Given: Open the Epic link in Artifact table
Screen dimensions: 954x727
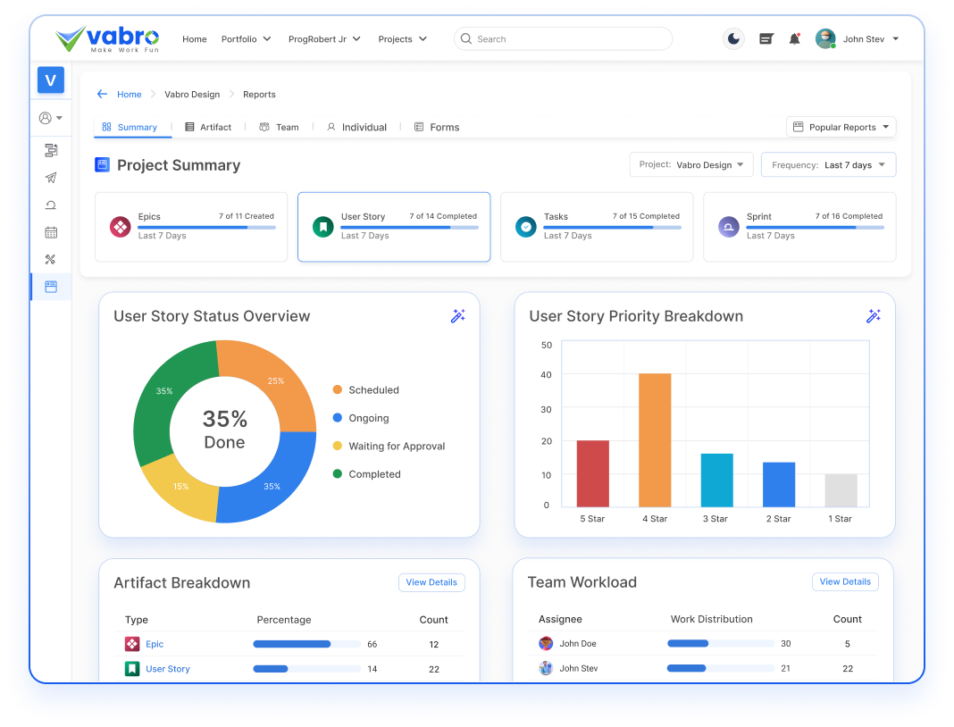Looking at the screenshot, I should coord(155,644).
